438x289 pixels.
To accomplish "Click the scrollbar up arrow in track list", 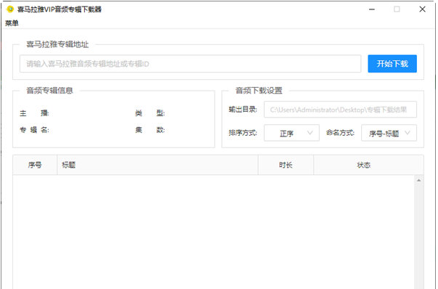I will [418, 181].
